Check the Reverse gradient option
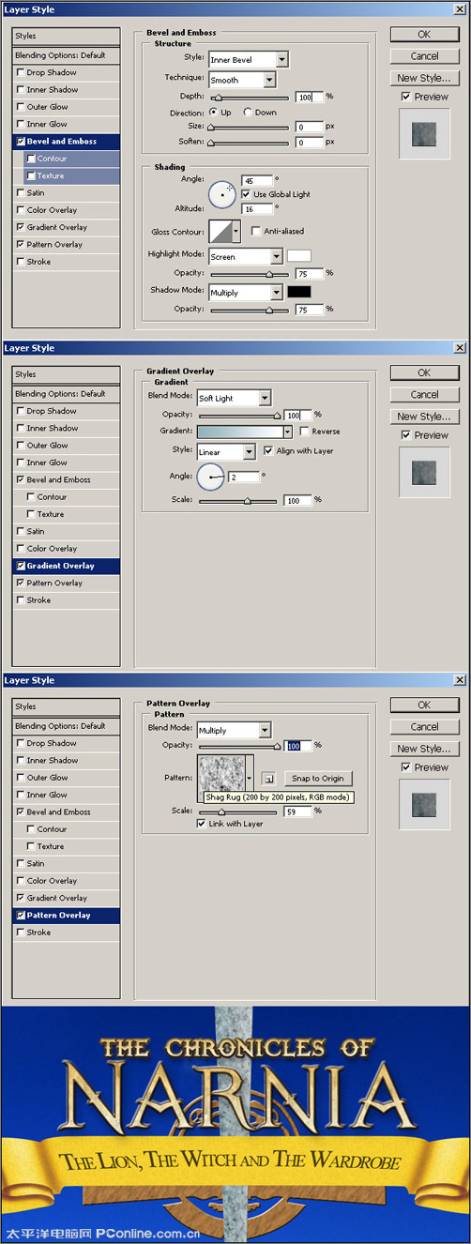The width and height of the screenshot is (471, 1244). 303,432
